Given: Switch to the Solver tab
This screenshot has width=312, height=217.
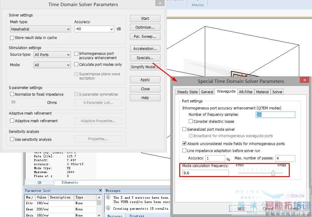Looking at the screenshot, I should (x=277, y=92).
